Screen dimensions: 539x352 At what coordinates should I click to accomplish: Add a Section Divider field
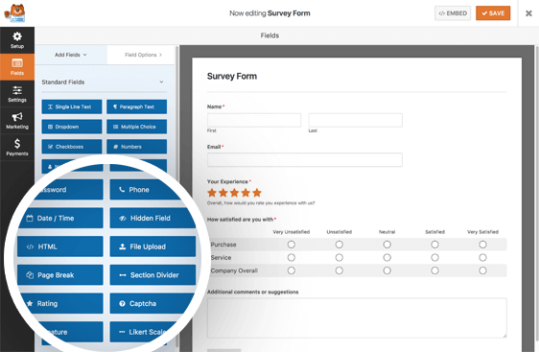pyautogui.click(x=152, y=275)
